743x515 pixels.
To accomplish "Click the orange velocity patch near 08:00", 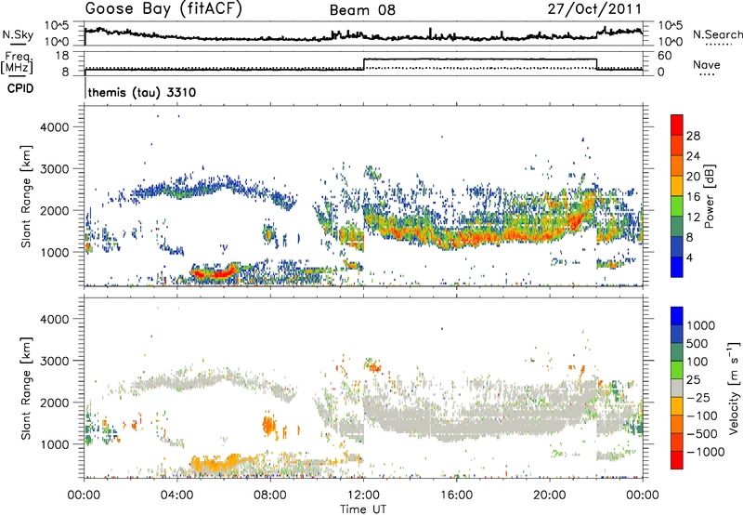I will pyautogui.click(x=269, y=425).
